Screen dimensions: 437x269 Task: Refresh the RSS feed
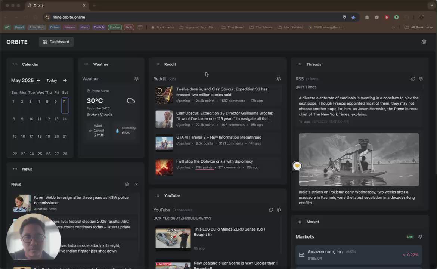click(413, 79)
